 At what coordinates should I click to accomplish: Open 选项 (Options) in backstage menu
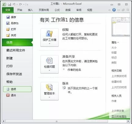tap(17, 89)
